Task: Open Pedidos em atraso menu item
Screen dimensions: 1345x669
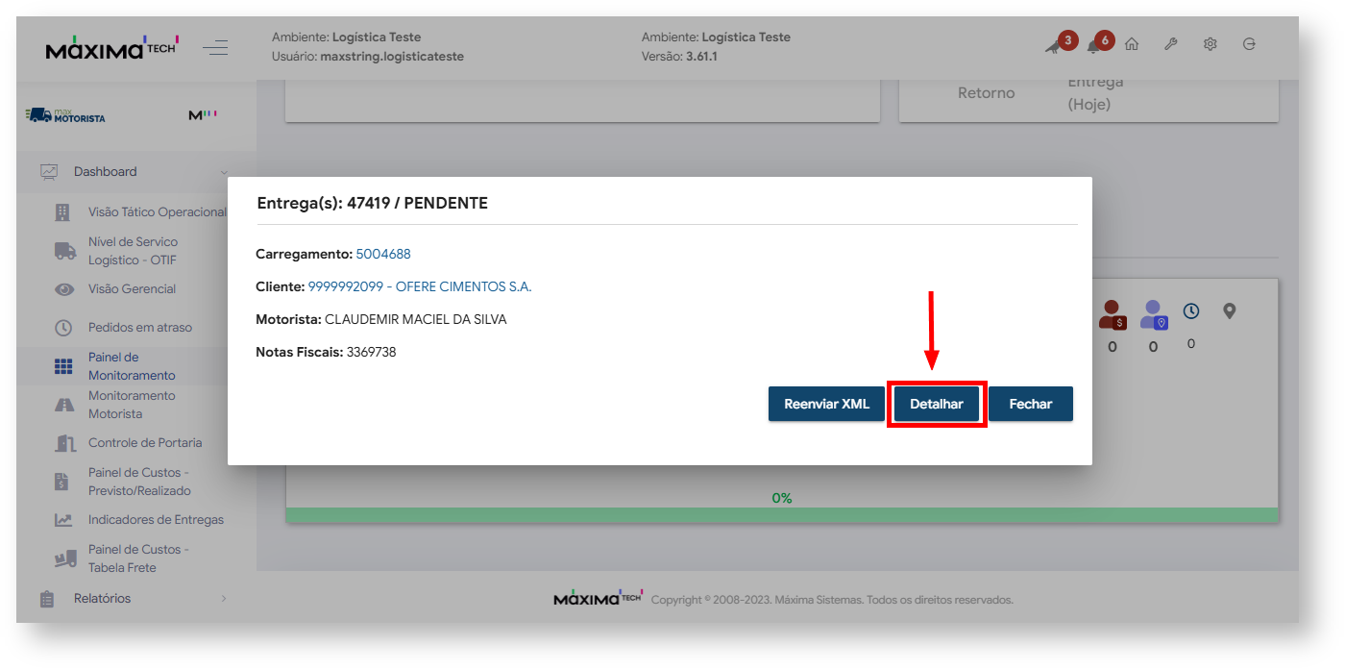Action: [x=140, y=327]
